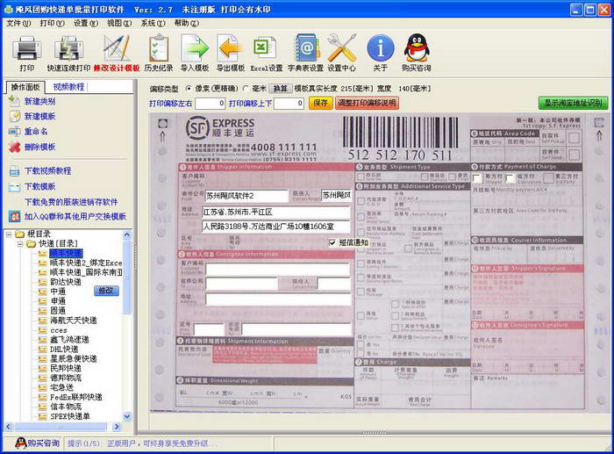614x454 pixels.
Task: Switch to the 操作面板 tab
Action: point(25,87)
